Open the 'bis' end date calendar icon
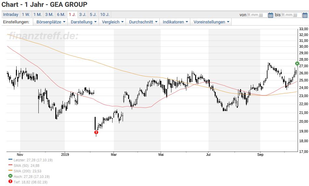The image size is (309, 186). point(305,15)
